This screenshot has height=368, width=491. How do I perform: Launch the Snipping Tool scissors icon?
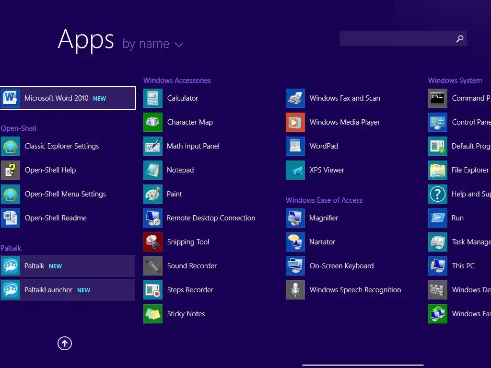coord(153,242)
